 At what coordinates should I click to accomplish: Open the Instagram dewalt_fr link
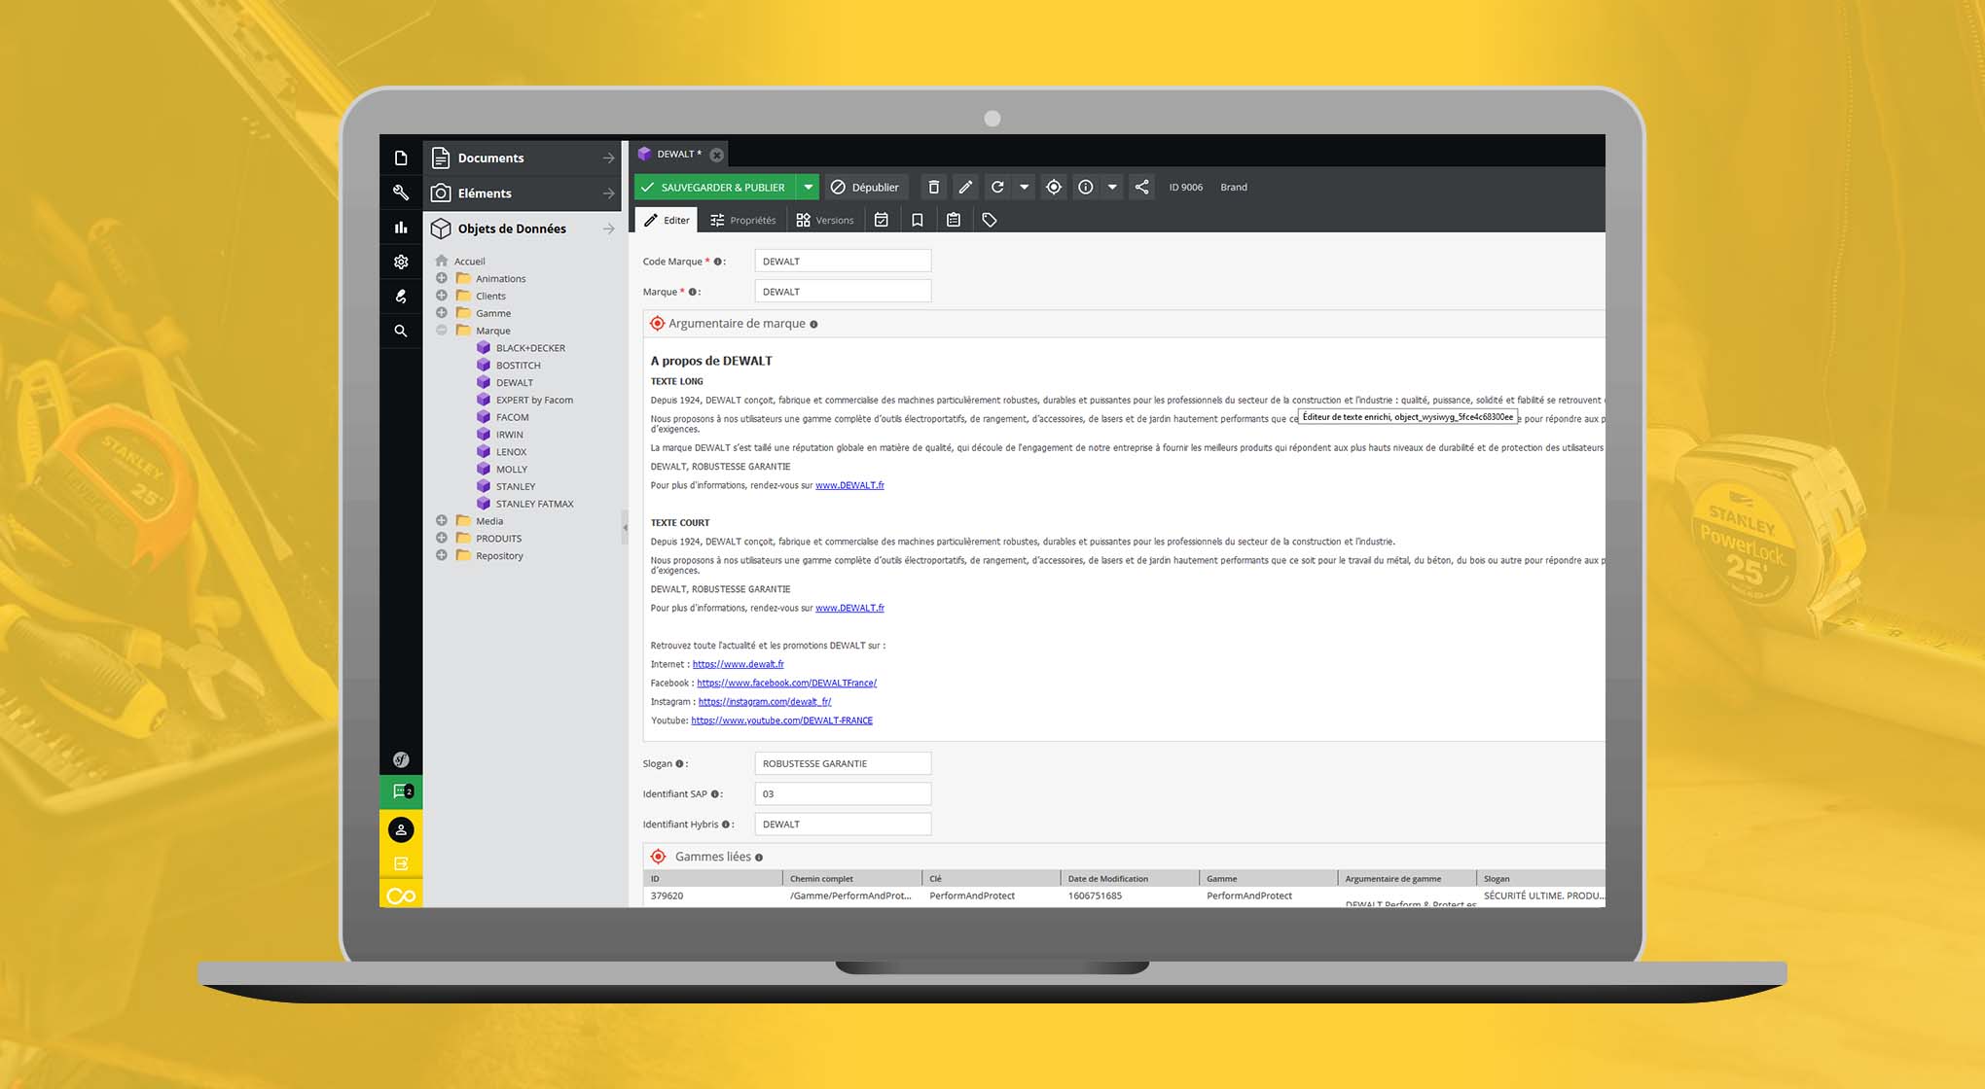pyautogui.click(x=765, y=702)
